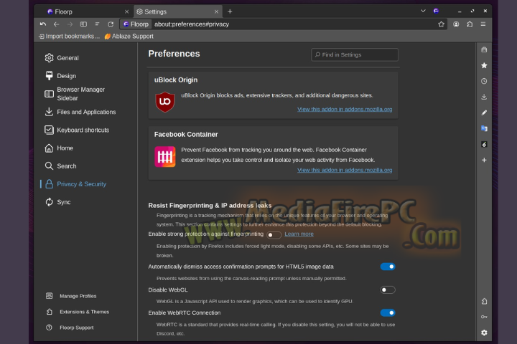Image resolution: width=517 pixels, height=344 pixels.
Task: Toggle auto-dismiss HTML5 image data prompts
Action: click(x=388, y=267)
